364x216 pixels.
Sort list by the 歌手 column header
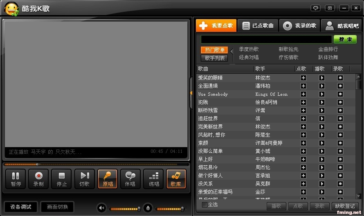point(274,69)
